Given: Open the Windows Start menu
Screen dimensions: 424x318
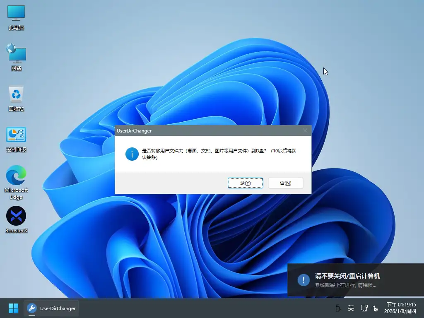Looking at the screenshot, I should [x=13, y=308].
